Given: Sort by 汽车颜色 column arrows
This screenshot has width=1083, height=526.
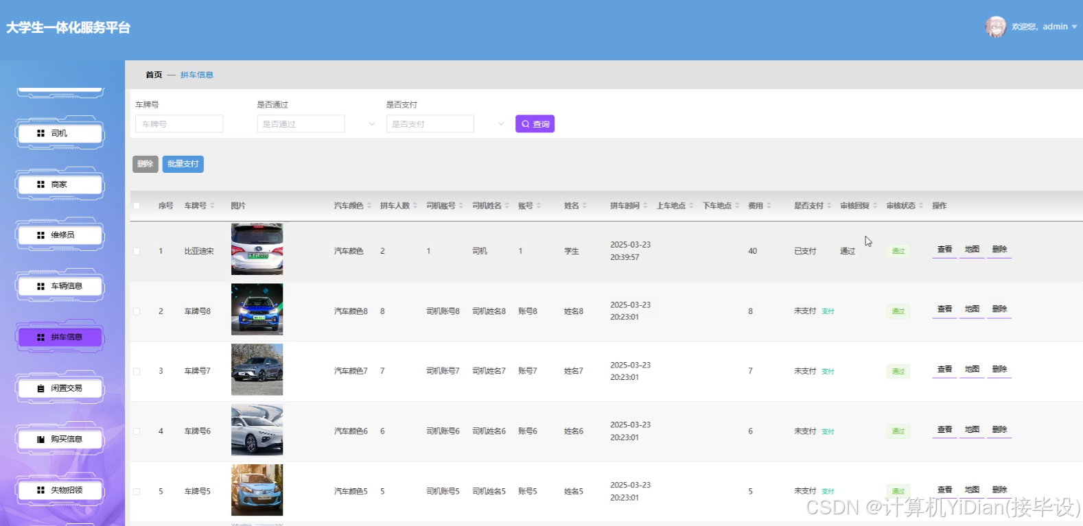Looking at the screenshot, I should 369,206.
